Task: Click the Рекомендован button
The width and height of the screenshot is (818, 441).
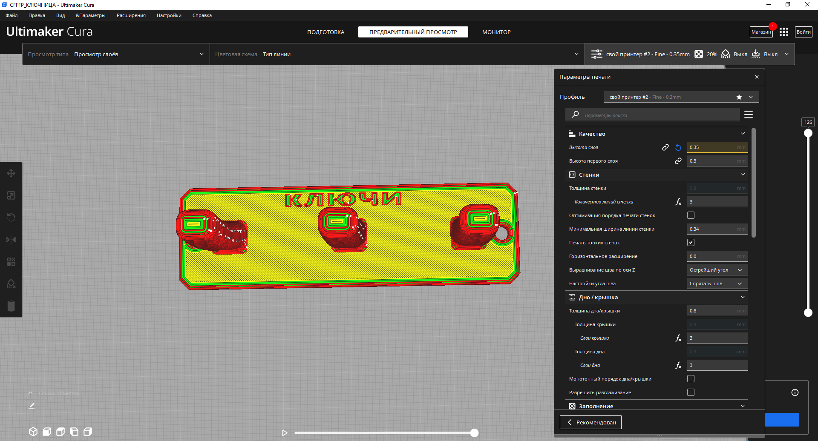Action: [590, 422]
